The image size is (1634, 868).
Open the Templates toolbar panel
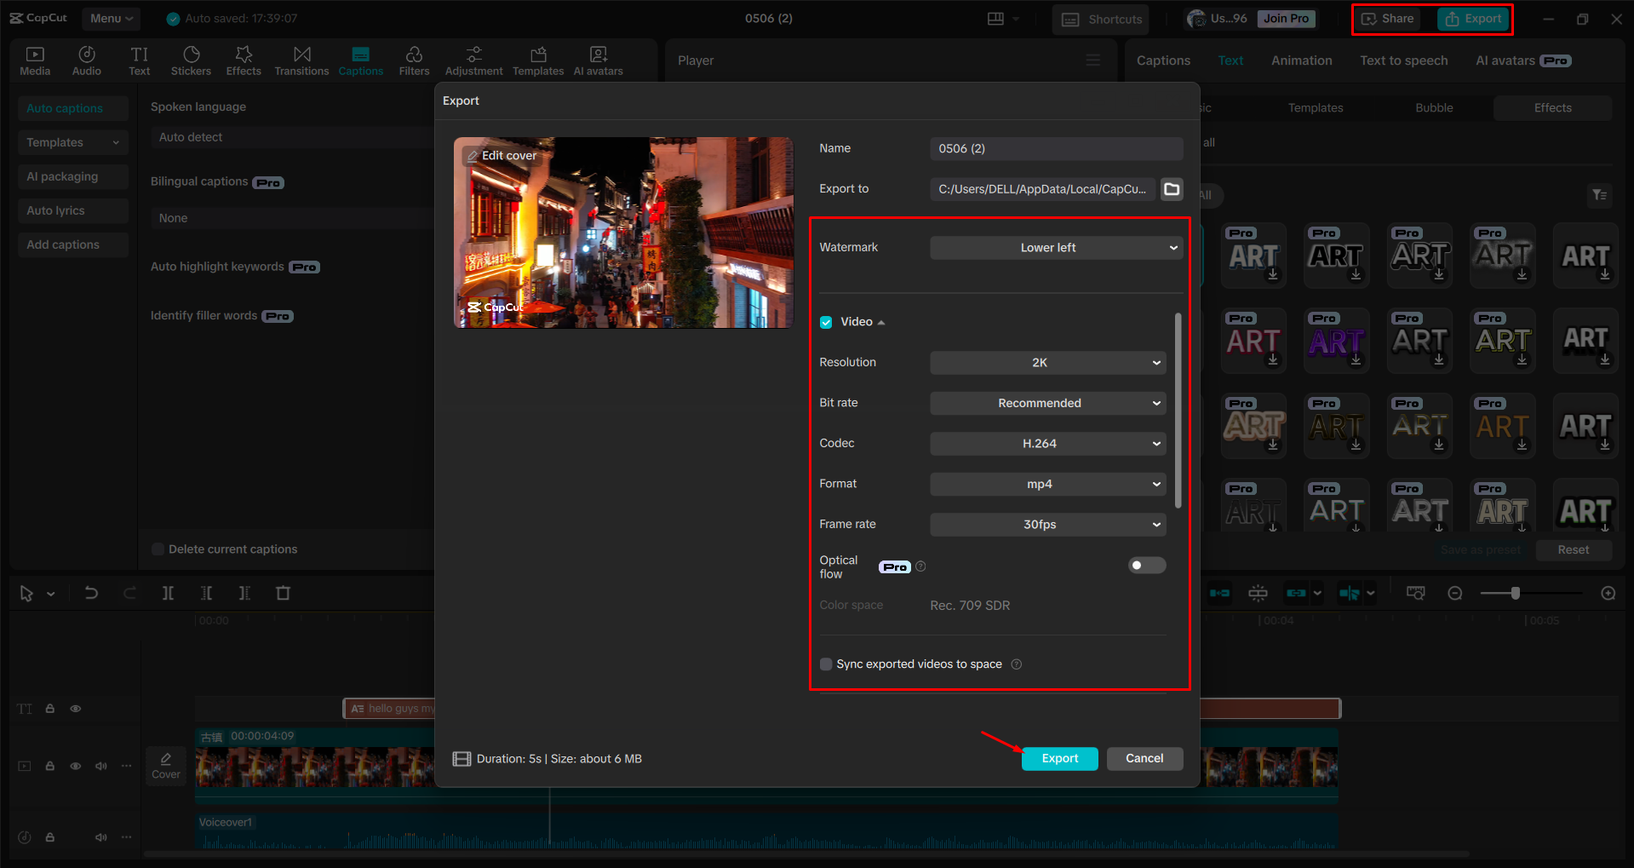(x=538, y=60)
